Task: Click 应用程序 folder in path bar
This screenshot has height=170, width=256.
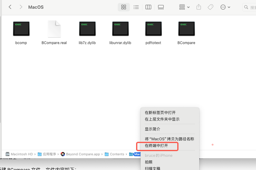Action: pos(47,154)
